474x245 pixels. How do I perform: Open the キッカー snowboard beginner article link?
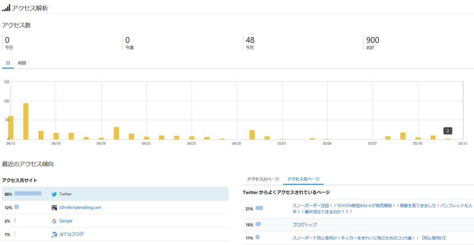coord(369,238)
